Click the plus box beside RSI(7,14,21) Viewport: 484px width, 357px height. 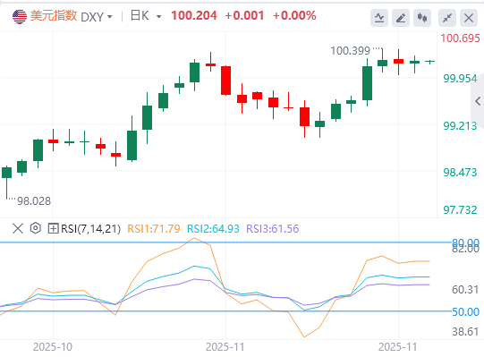pos(53,228)
